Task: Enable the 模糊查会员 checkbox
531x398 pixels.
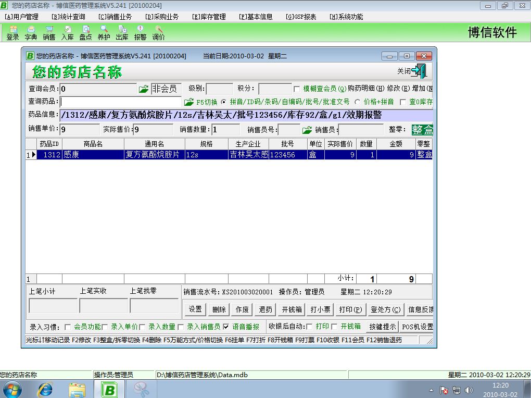Action: (297, 89)
